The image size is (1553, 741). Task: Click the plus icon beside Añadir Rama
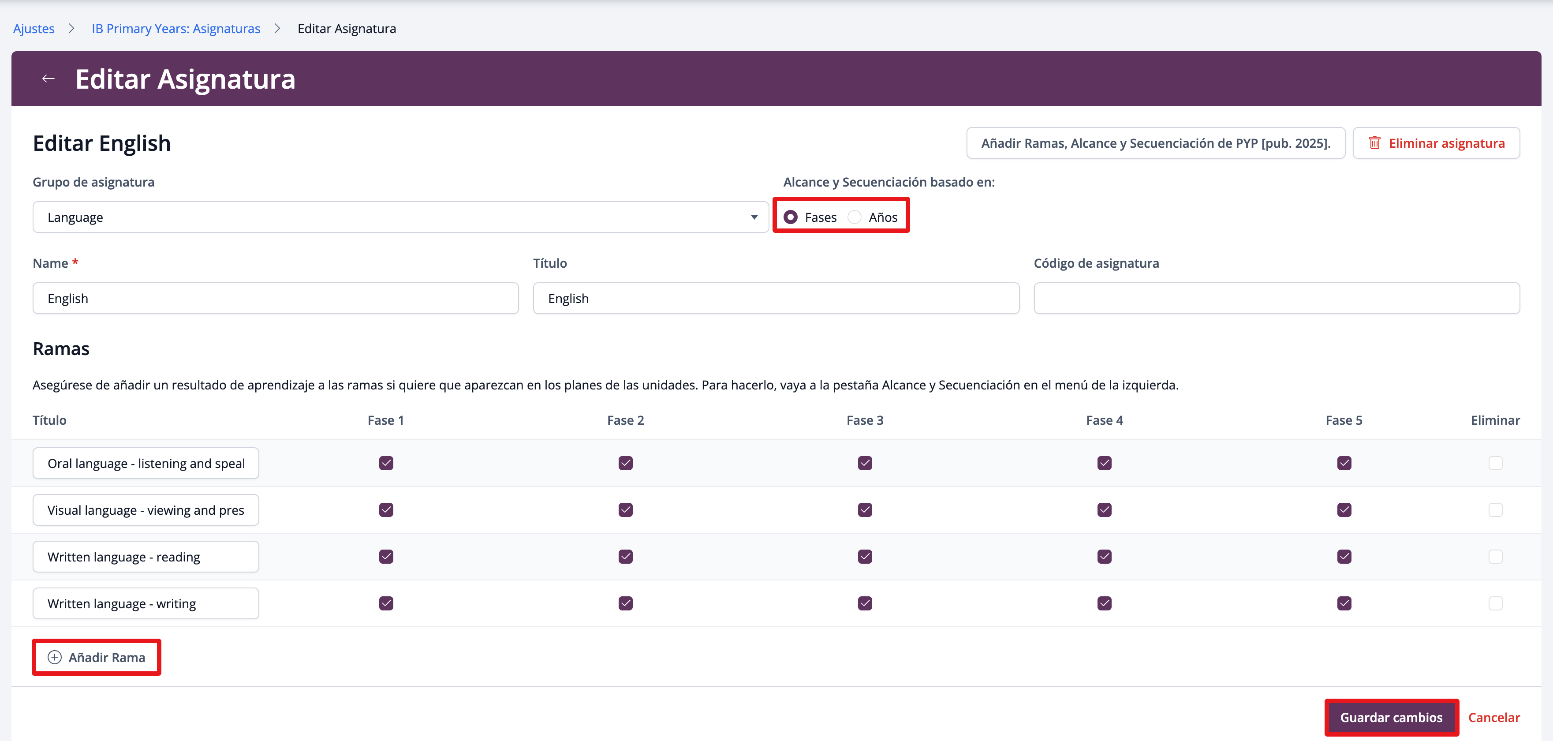pos(54,657)
